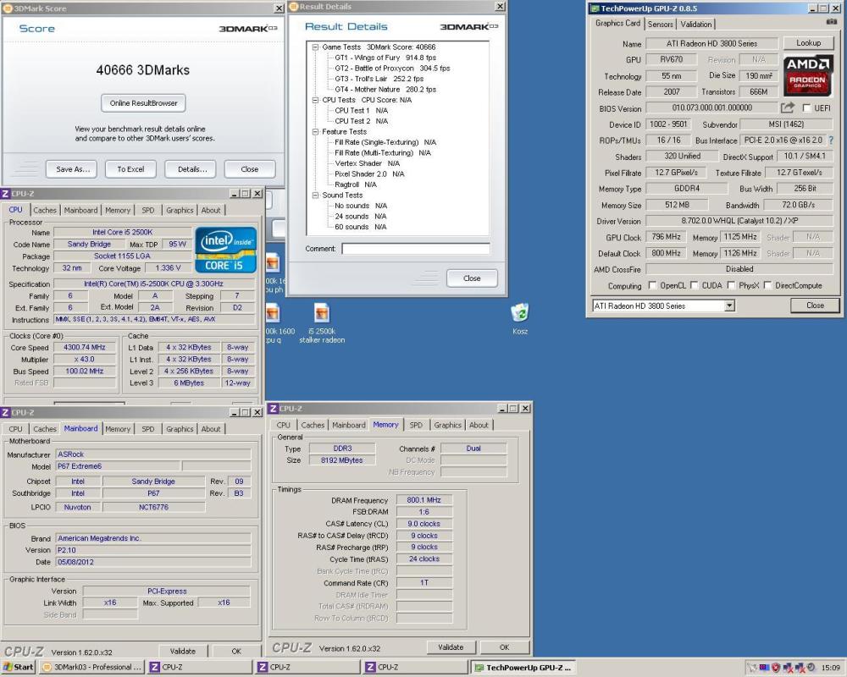Click the taskbar clock showing 15:09
The image size is (847, 677).
pos(831,668)
